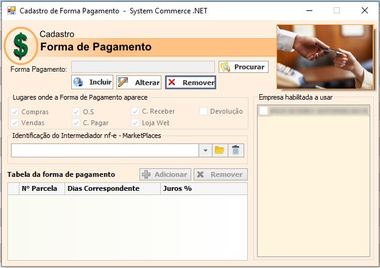The height and width of the screenshot is (268, 380).
Task: Click the Nº Parcela column header
Action: coord(42,188)
